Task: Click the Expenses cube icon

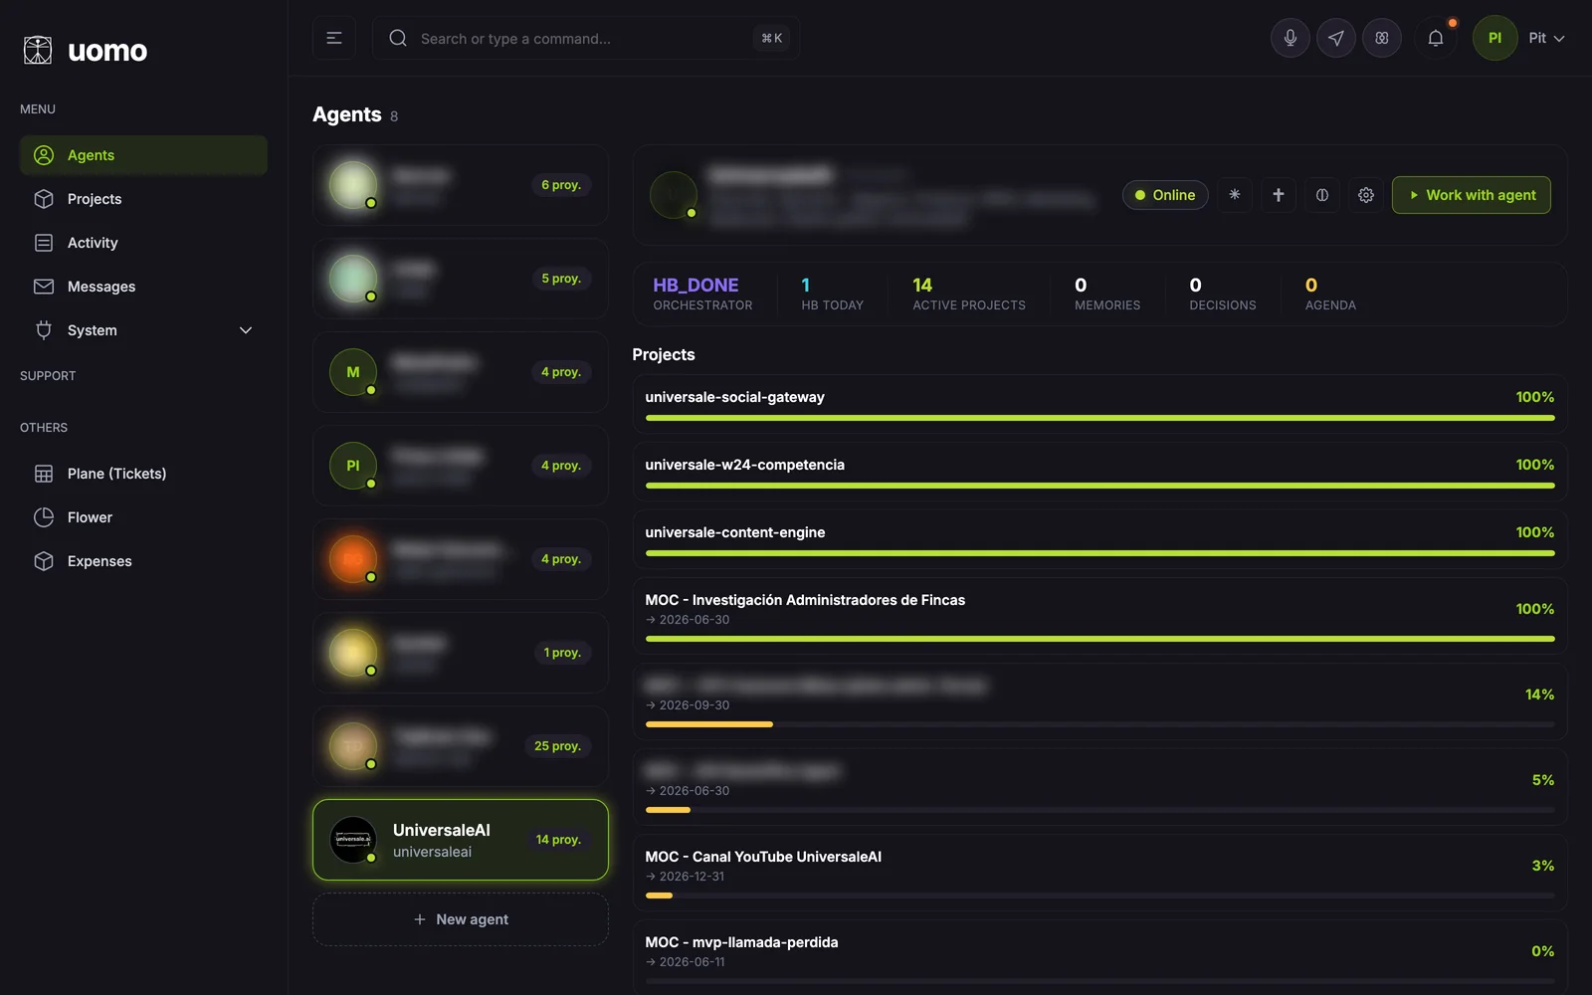Action: coord(44,561)
